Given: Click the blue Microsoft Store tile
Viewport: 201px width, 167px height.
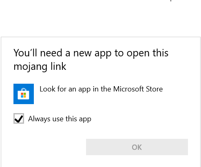Looking at the screenshot, I should (x=24, y=94).
